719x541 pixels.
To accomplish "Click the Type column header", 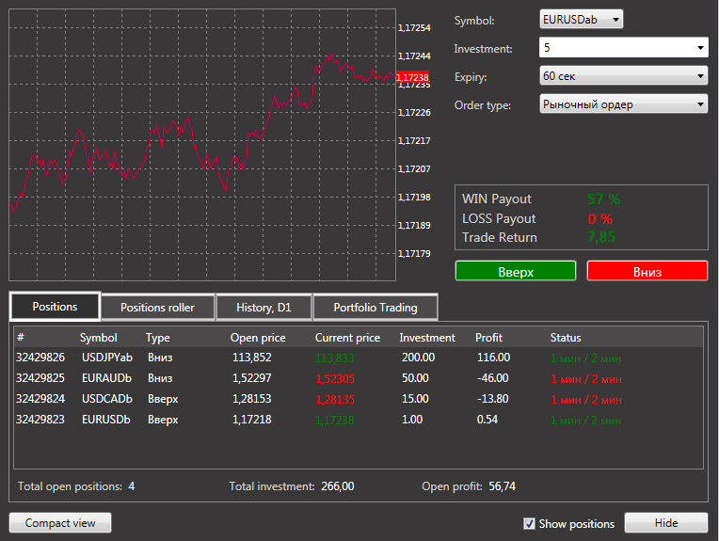I will [x=158, y=338].
